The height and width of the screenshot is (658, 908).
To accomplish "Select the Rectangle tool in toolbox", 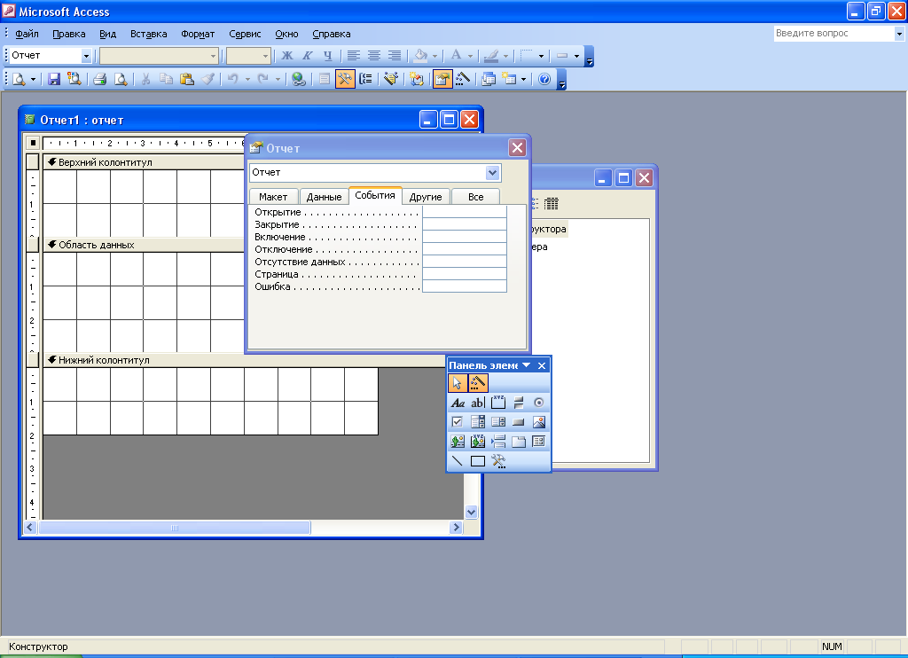I will (x=478, y=461).
